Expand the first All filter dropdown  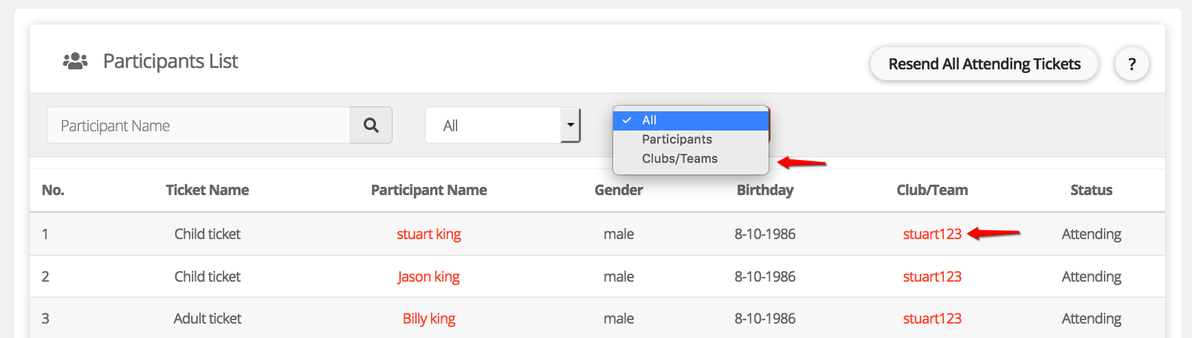click(503, 125)
